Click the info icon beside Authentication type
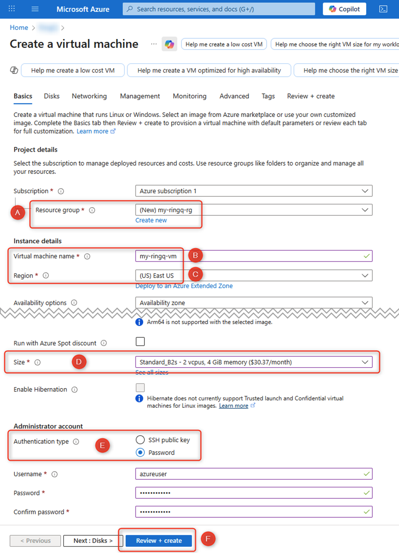The image size is (399, 553). pos(76,442)
